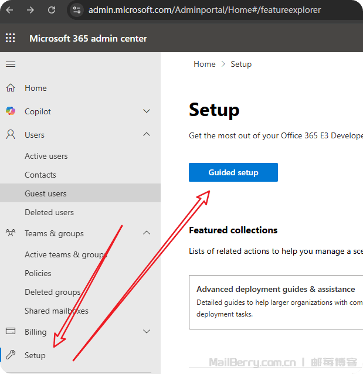Collapse the Teams & groups chevron
363x374 pixels.
147,233
